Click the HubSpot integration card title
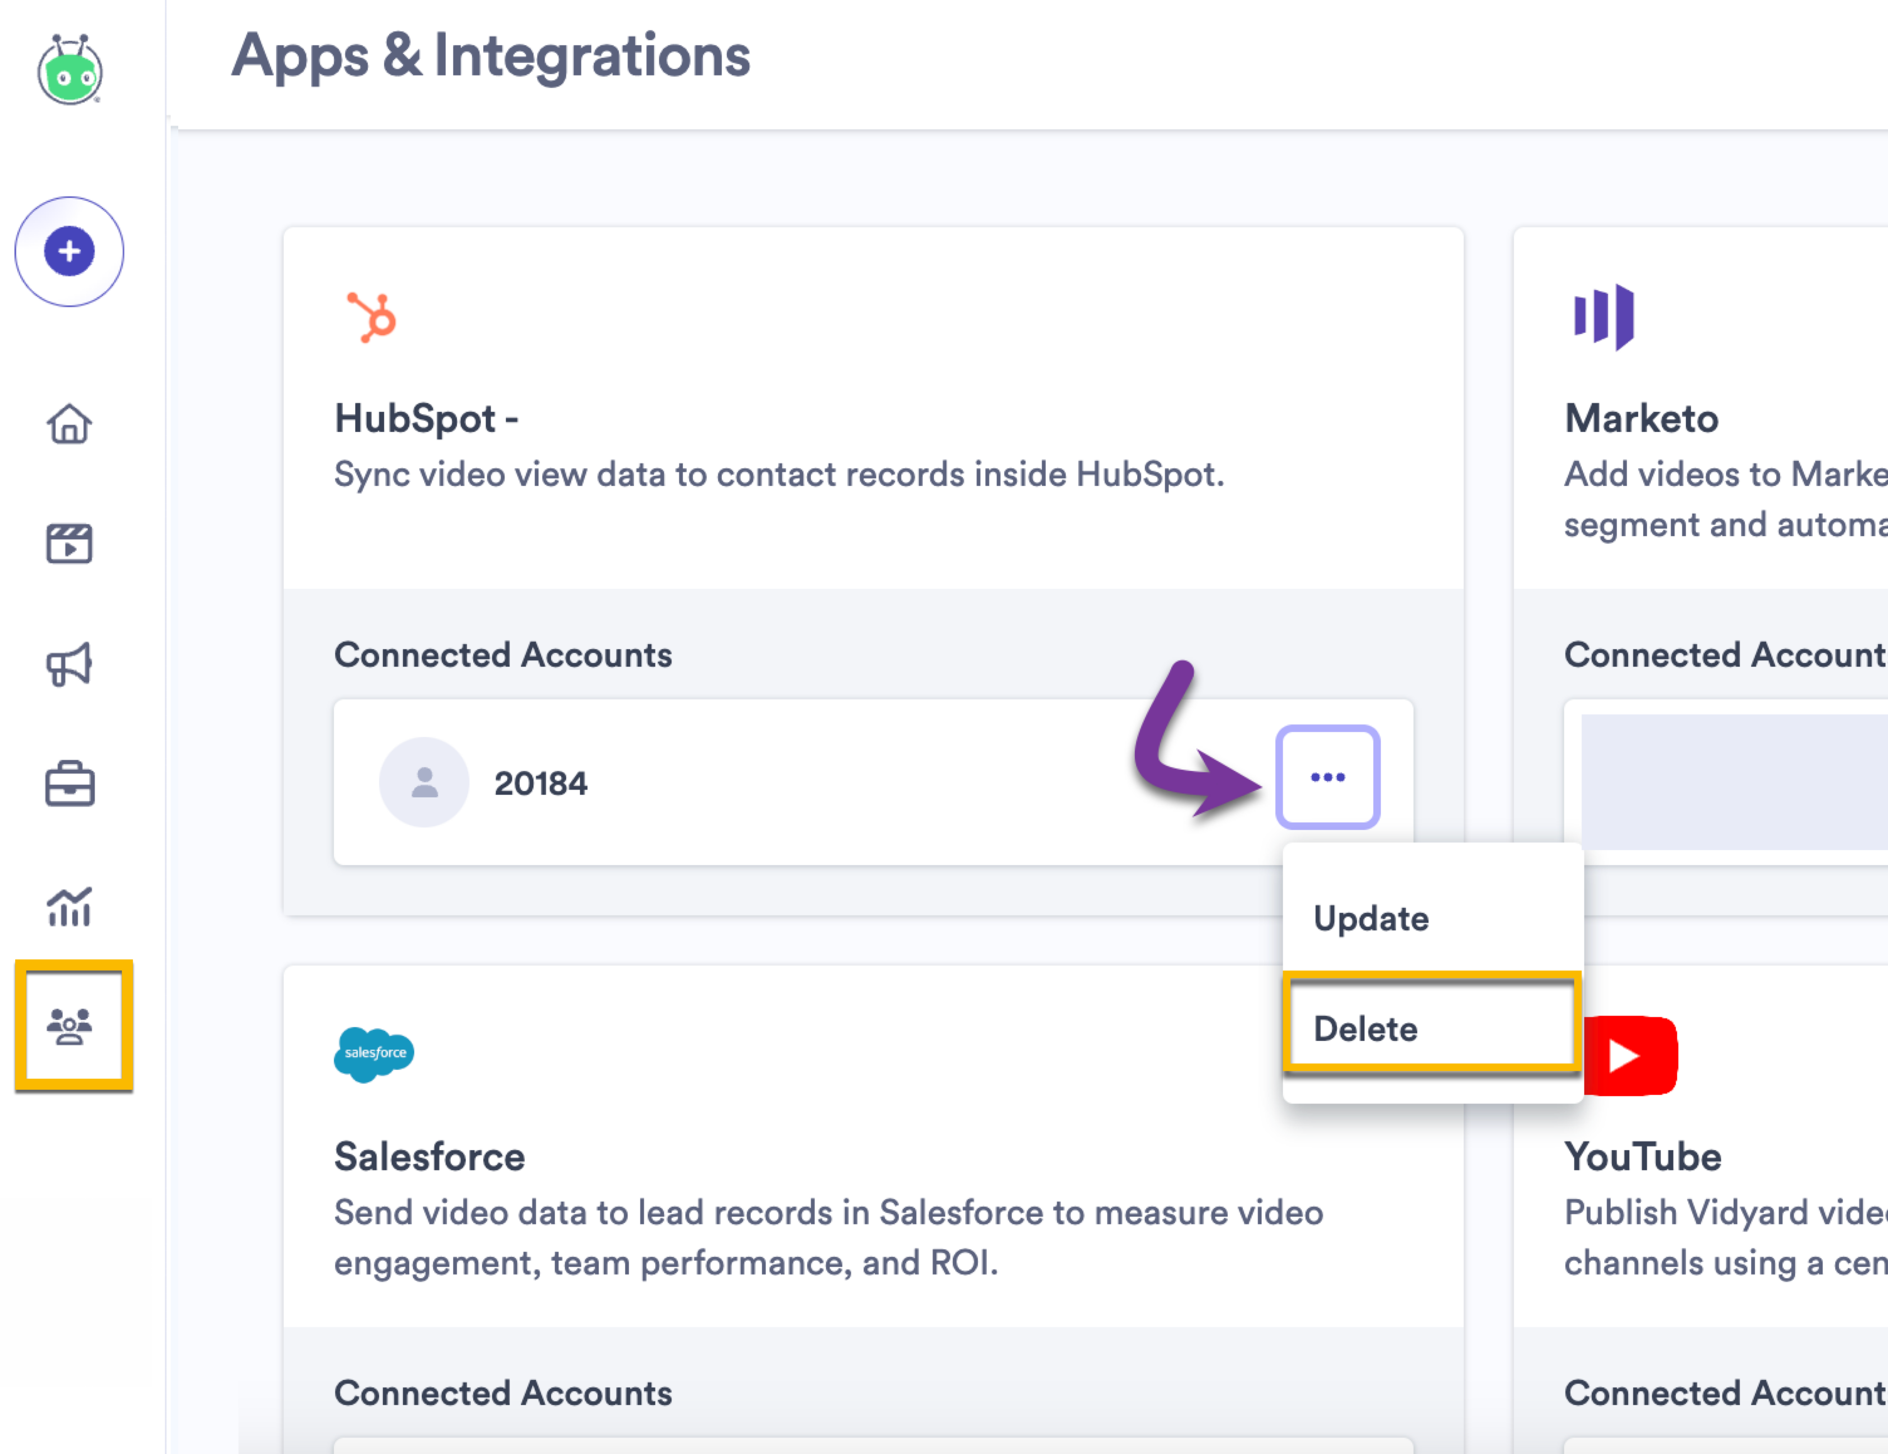 click(x=427, y=418)
